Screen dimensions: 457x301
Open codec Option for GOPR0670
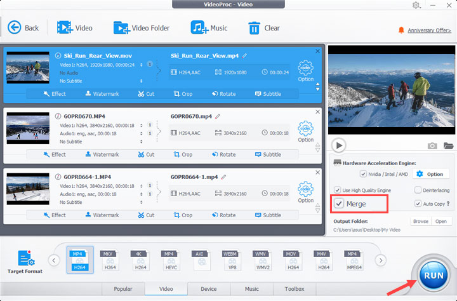pyautogui.click(x=305, y=131)
